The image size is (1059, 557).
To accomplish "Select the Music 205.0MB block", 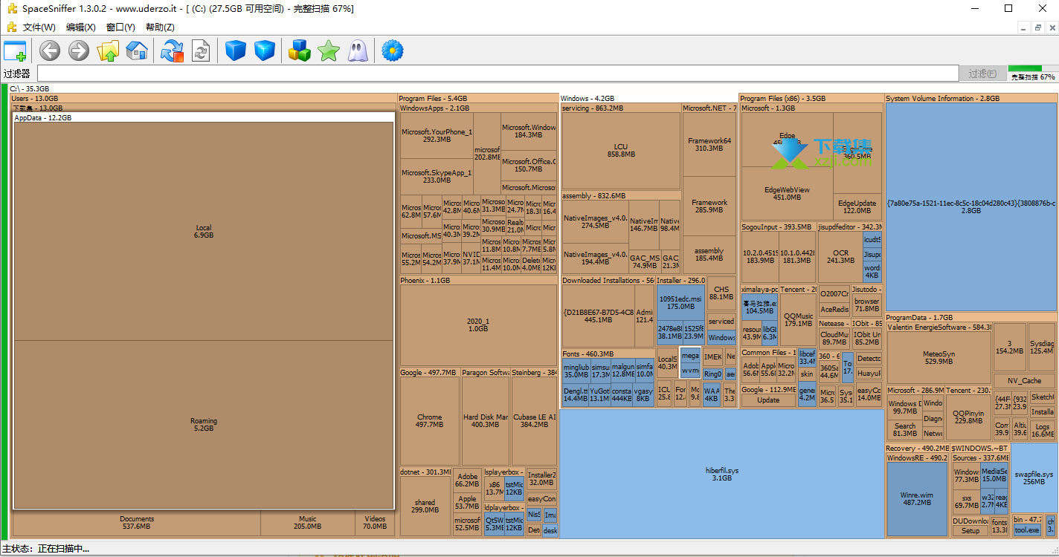I will click(x=308, y=523).
